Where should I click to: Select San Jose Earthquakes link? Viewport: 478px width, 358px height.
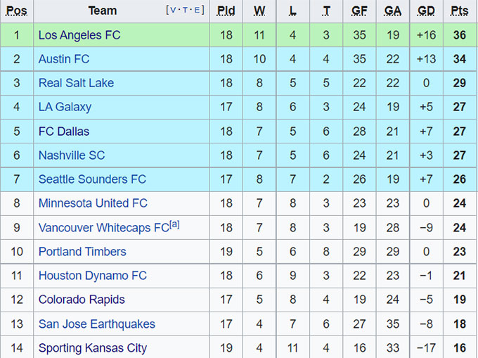click(x=96, y=324)
